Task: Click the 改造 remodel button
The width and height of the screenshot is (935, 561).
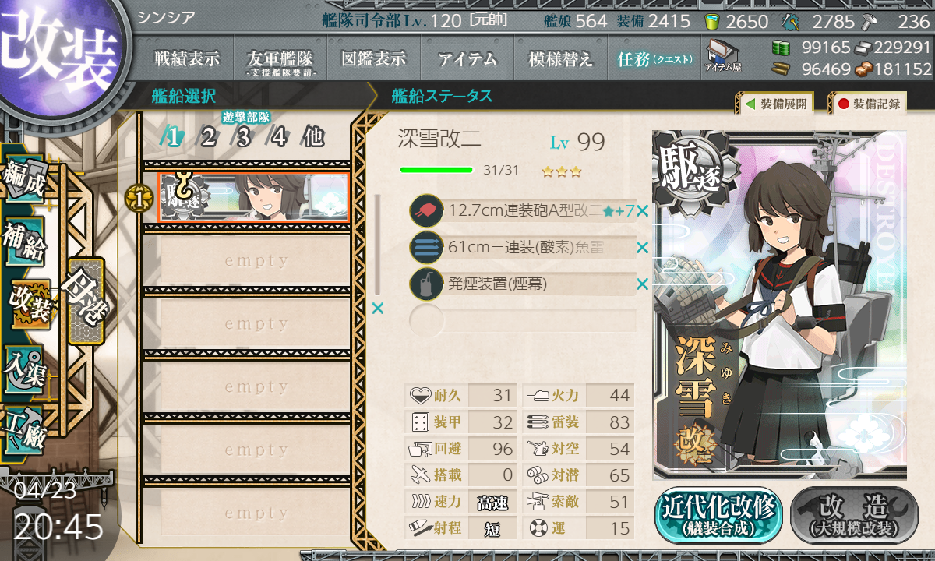Action: coord(854,515)
